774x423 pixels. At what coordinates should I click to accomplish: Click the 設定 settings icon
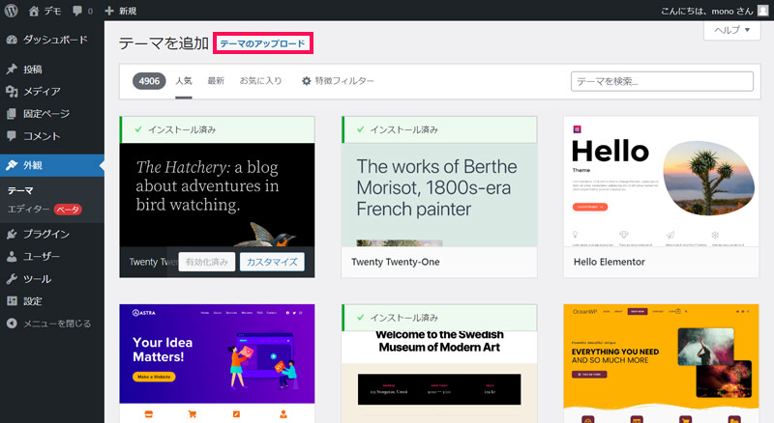12,301
